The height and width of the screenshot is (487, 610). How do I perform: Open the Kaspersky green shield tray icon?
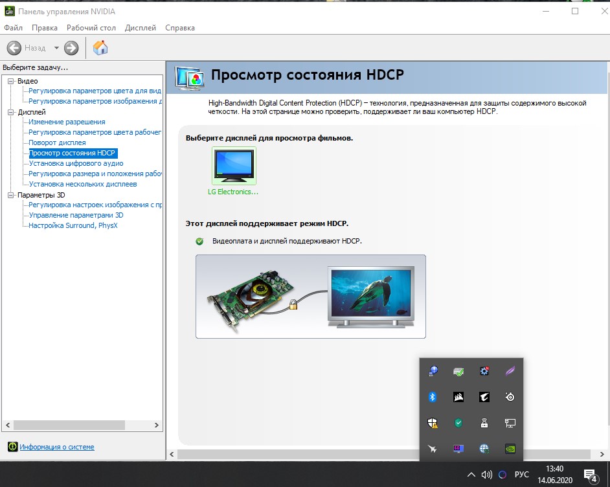click(x=458, y=423)
